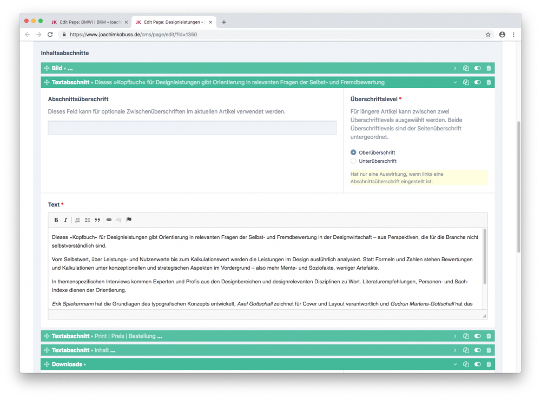Screen dimensions: 541x399
Task: Insert a blockquote in text editor
Action: (97, 220)
